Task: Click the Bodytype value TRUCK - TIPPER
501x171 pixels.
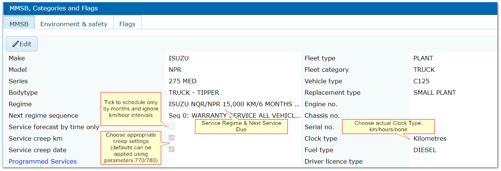Action: [194, 93]
